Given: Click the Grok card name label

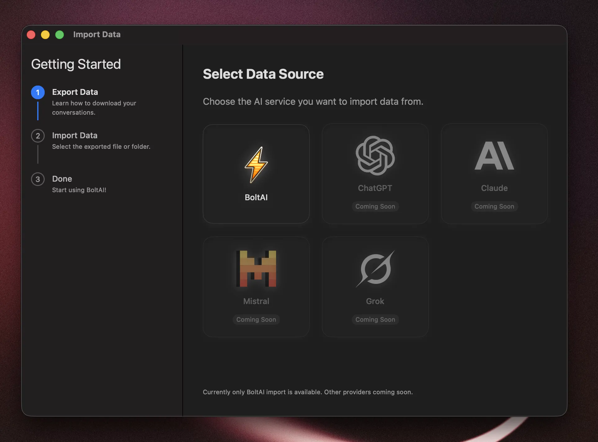Looking at the screenshot, I should coord(375,301).
